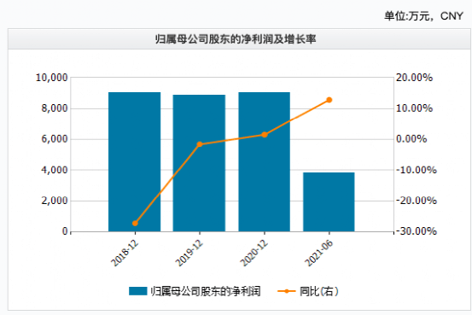Click the 20.00% right axis label

tap(414, 78)
